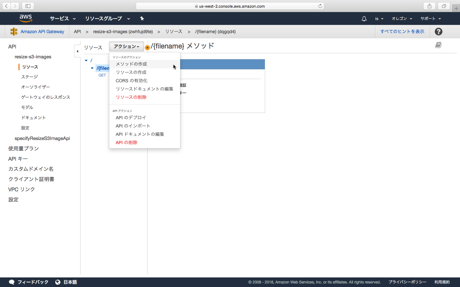Open モデル in the sidebar
Screen dimensions: 460x287
[x=27, y=107]
